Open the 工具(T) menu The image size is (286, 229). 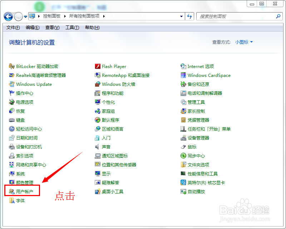72,28
